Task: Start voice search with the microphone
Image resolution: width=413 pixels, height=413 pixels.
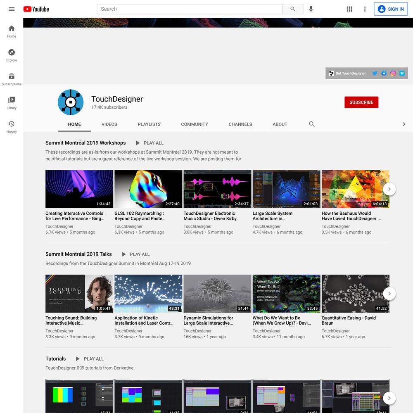Action: [x=311, y=9]
